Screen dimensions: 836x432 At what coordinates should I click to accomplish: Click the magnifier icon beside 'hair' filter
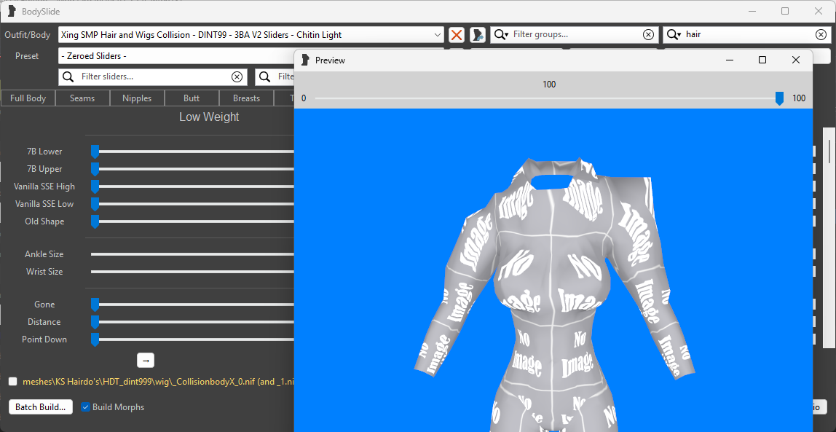pos(674,35)
